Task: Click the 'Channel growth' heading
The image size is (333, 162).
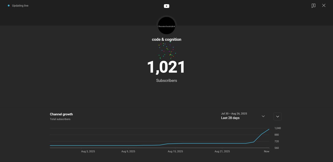Action: click(61, 114)
